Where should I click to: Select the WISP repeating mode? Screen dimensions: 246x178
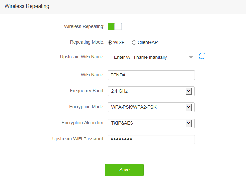(x=110, y=42)
